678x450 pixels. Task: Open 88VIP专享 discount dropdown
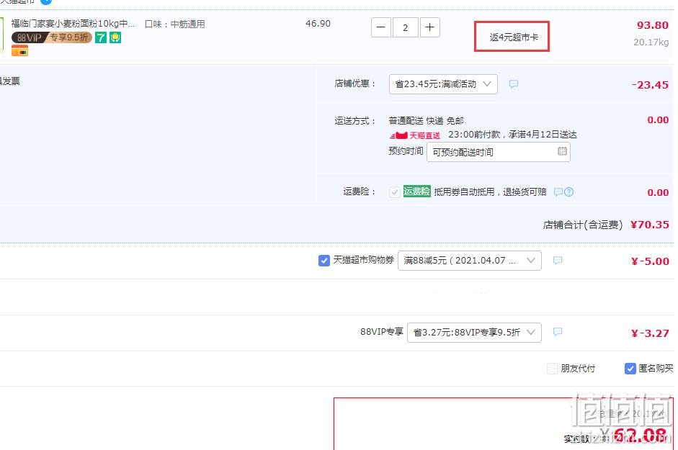point(474,333)
